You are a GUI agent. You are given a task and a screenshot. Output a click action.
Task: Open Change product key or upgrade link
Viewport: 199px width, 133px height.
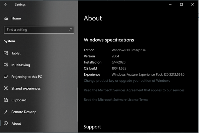tap(127, 81)
